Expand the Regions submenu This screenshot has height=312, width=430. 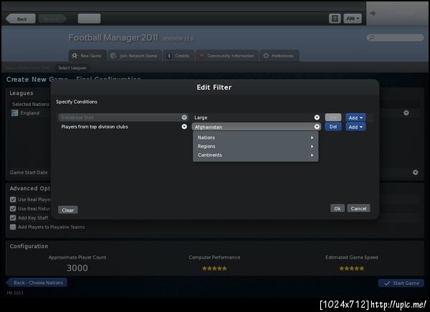(x=255, y=146)
